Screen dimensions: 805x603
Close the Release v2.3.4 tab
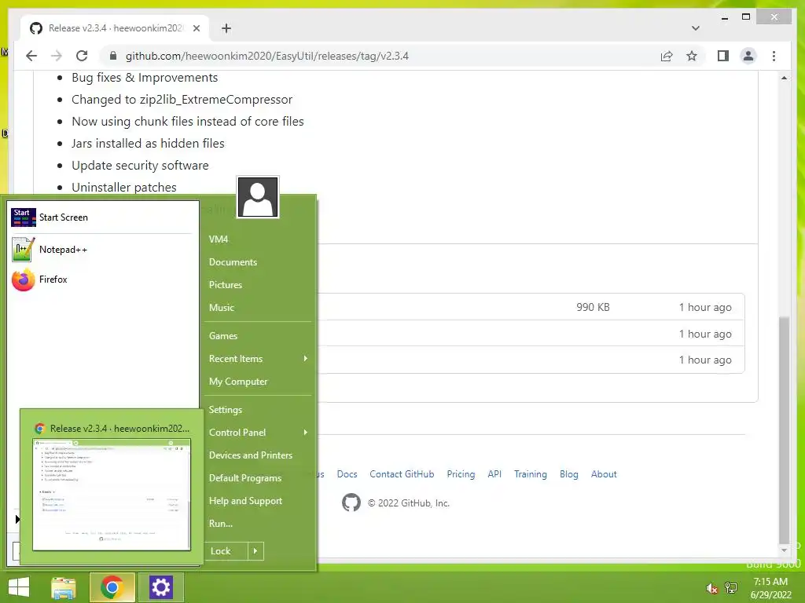(196, 28)
